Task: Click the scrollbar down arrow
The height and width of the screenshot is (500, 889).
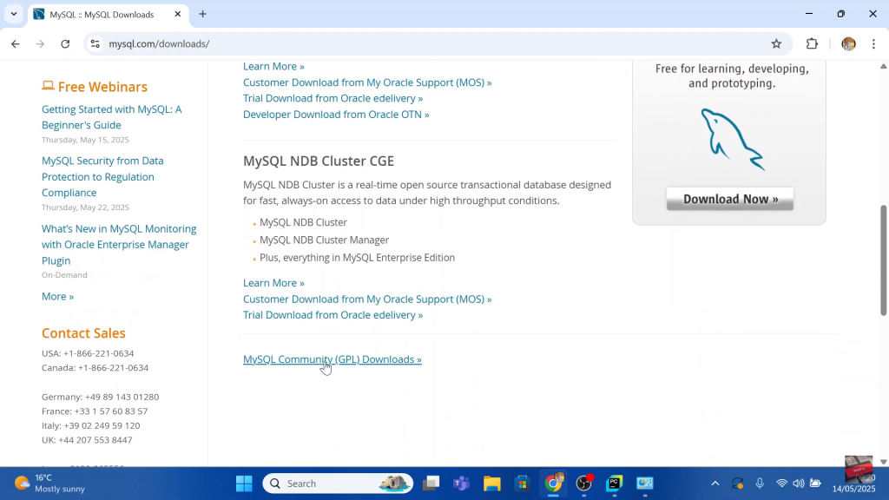Action: click(x=883, y=462)
